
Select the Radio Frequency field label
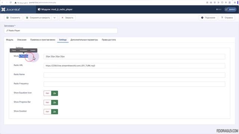point(21,83)
